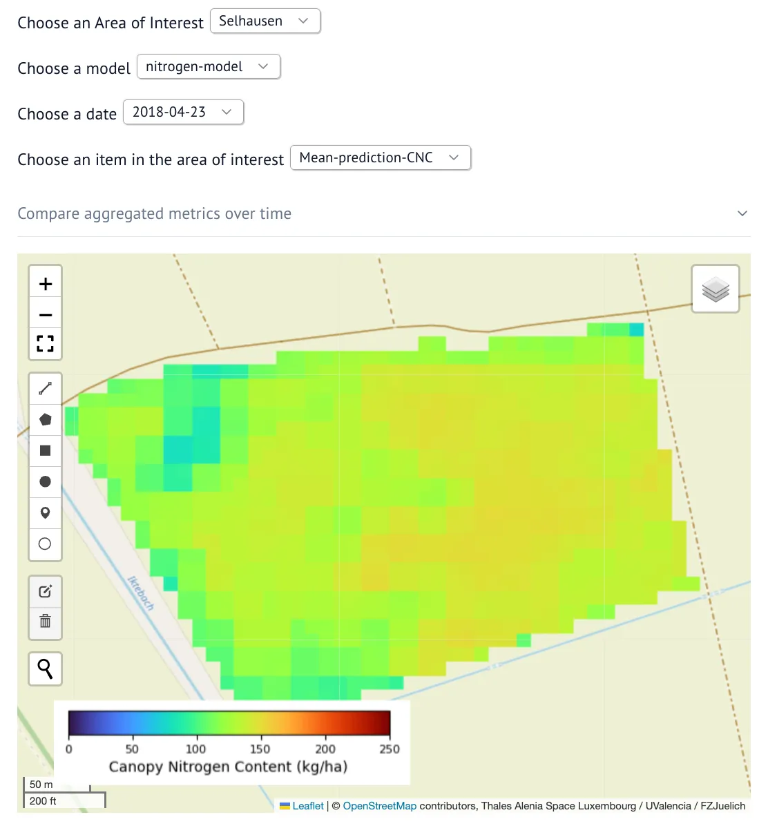Click the 'Choose a model' label
768x826 pixels.
pyautogui.click(x=74, y=68)
